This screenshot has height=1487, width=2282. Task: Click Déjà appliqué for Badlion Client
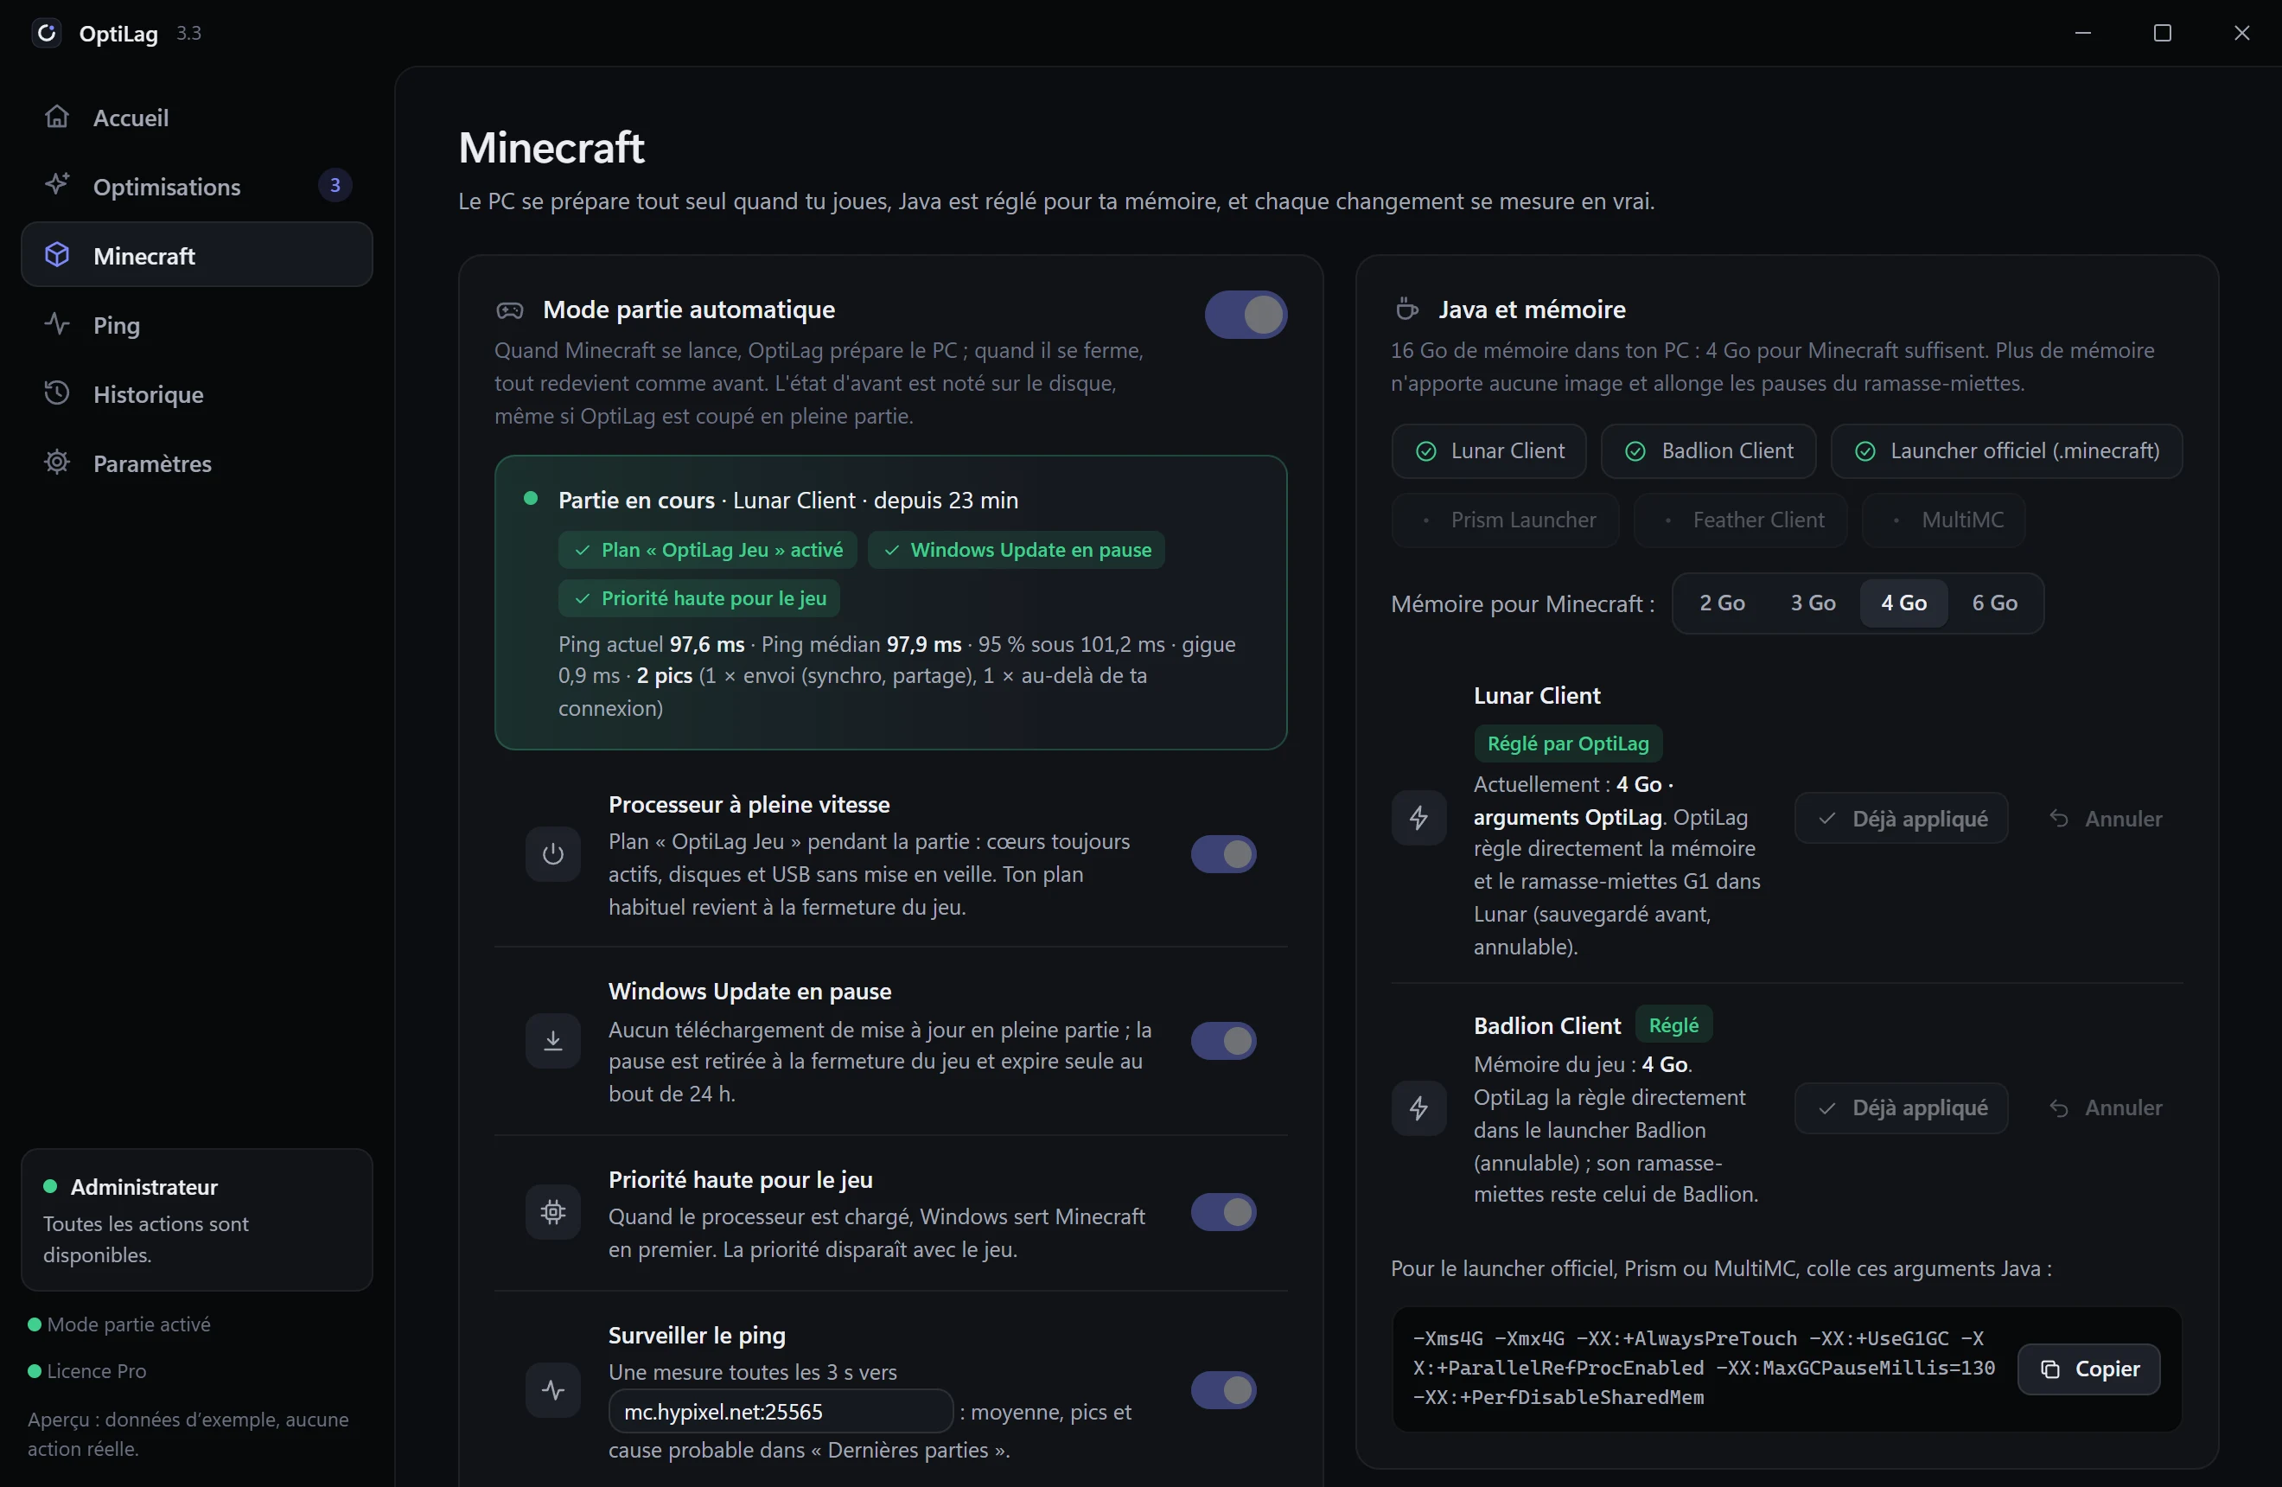click(1902, 1108)
